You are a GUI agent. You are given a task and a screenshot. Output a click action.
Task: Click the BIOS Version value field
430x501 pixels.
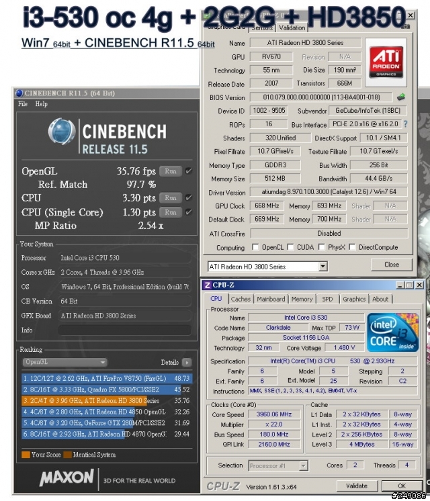tap(321, 97)
